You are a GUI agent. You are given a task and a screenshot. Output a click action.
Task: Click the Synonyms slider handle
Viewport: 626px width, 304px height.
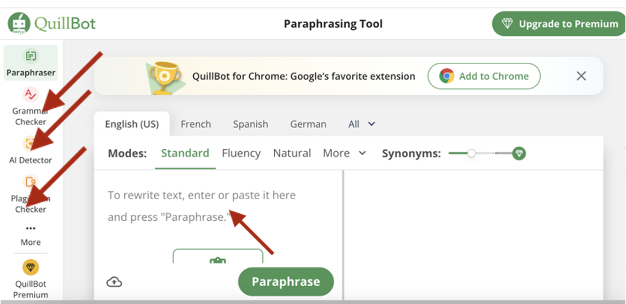click(x=472, y=153)
